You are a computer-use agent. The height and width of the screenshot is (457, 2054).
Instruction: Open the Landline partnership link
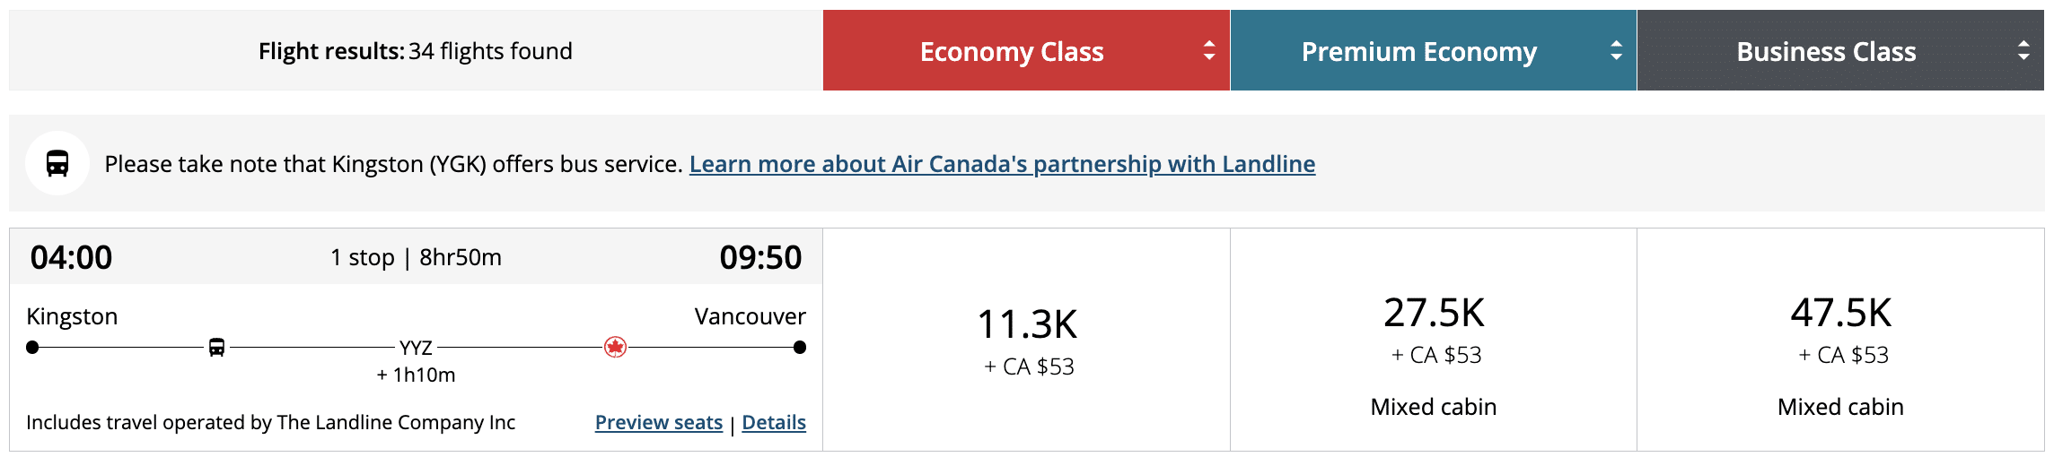click(x=1002, y=164)
